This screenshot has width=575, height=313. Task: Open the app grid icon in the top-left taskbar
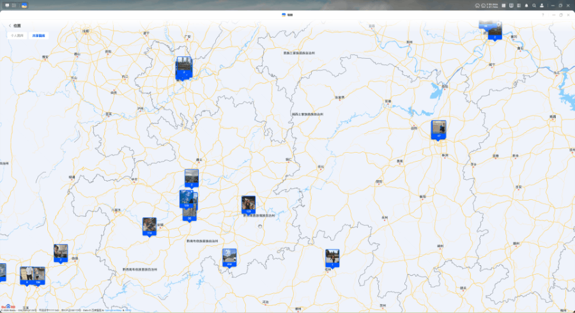click(x=14, y=5)
